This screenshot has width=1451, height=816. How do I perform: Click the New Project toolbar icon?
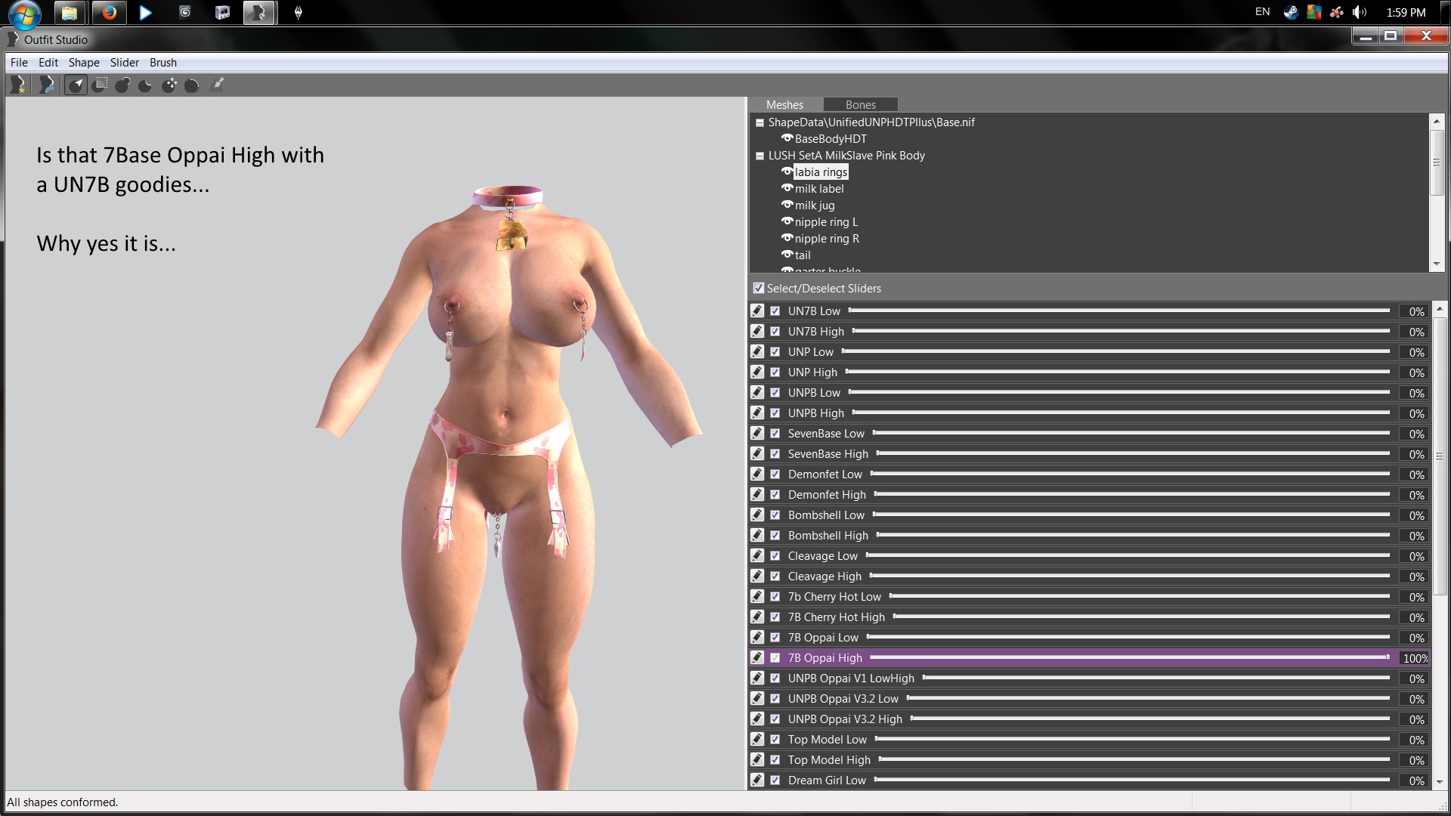[x=17, y=85]
